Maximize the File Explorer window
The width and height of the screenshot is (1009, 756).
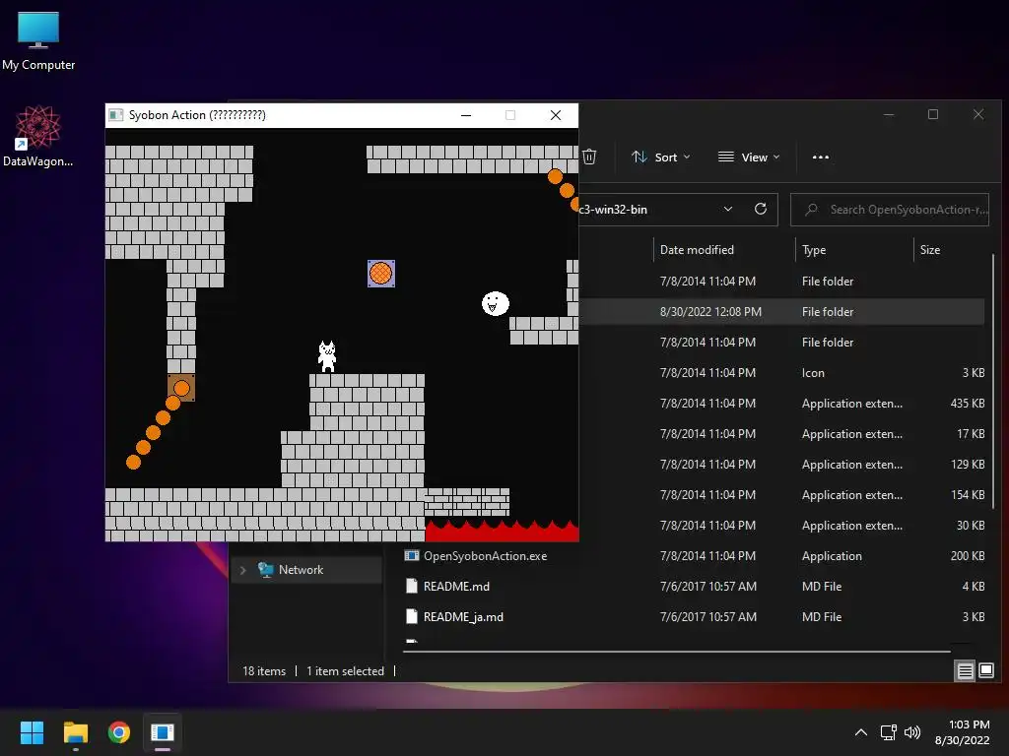click(x=932, y=114)
